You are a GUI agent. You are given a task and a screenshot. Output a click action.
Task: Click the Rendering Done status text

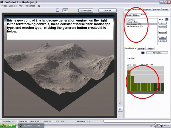point(83,121)
